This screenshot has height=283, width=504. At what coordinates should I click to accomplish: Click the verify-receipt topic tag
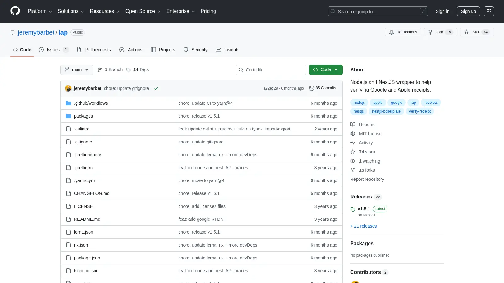click(420, 111)
